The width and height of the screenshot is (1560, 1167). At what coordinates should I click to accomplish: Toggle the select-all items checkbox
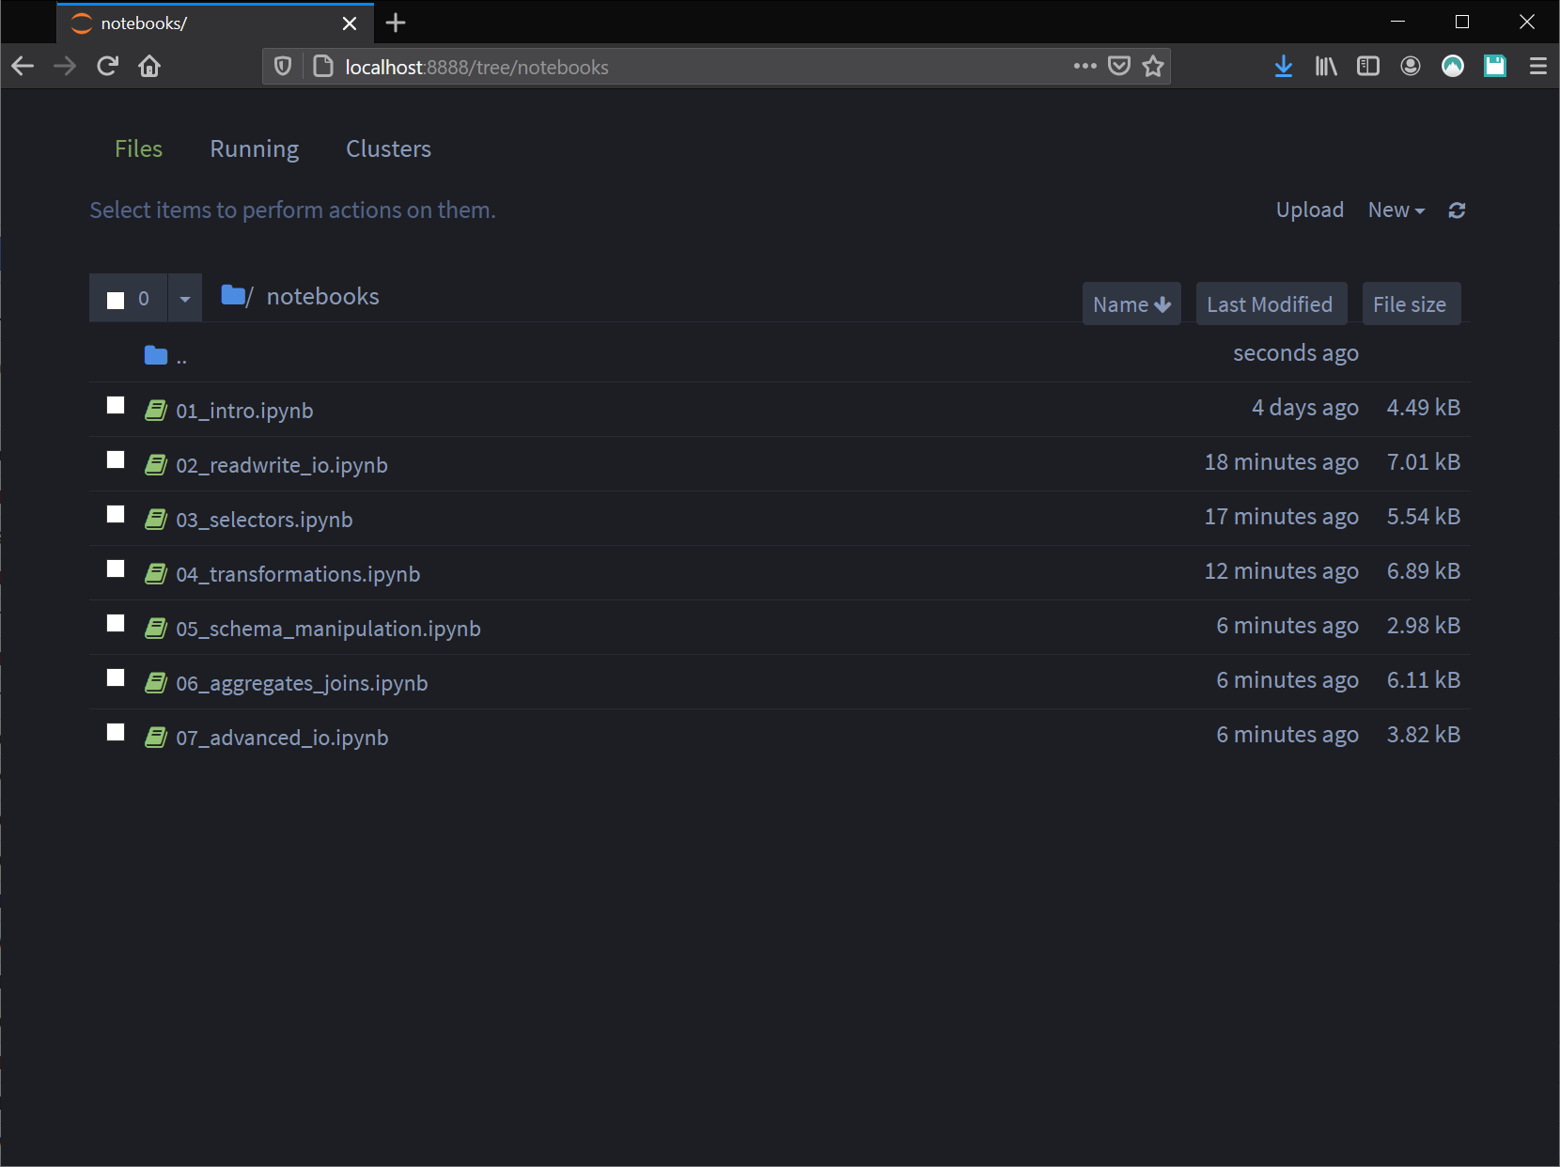point(116,300)
